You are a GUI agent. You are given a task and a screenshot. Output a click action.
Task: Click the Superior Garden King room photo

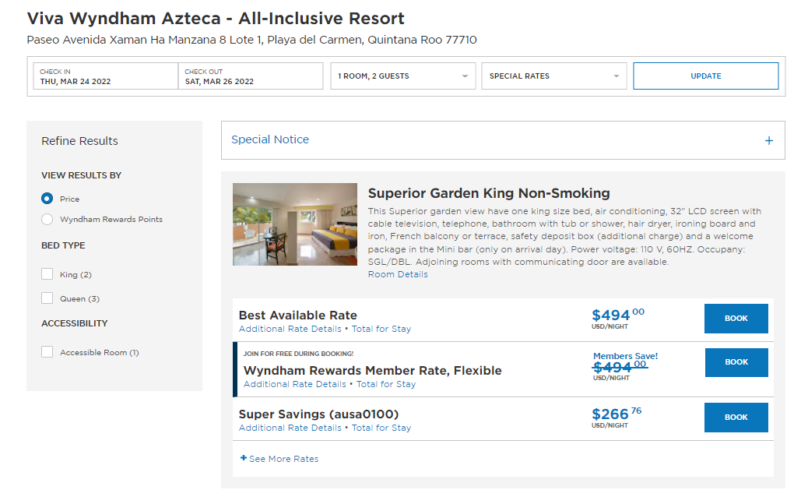click(x=294, y=224)
